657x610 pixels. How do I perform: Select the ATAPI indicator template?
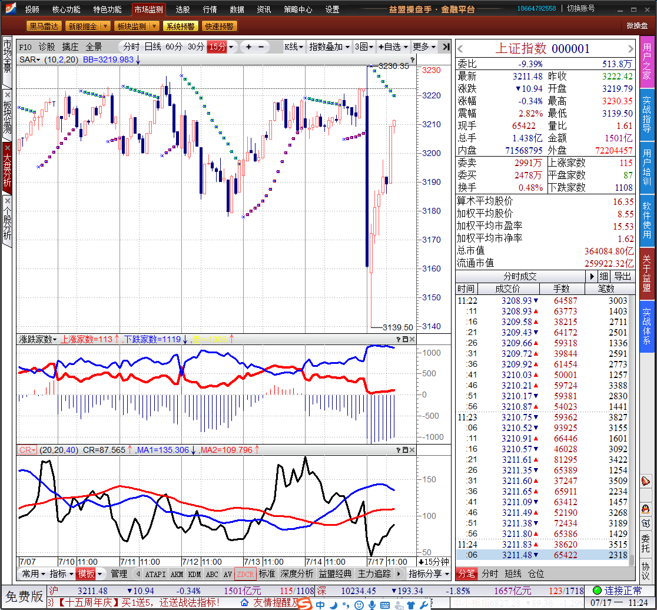(155, 574)
